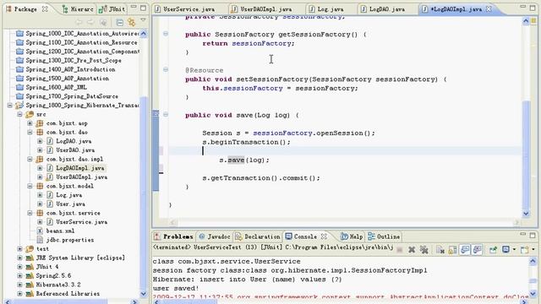Click the Pin Console icon
Viewport: 541px width, 304px height.
tap(493, 250)
